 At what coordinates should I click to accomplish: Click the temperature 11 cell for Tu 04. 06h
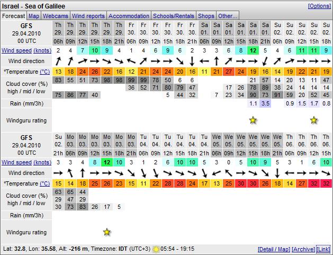(143, 183)
